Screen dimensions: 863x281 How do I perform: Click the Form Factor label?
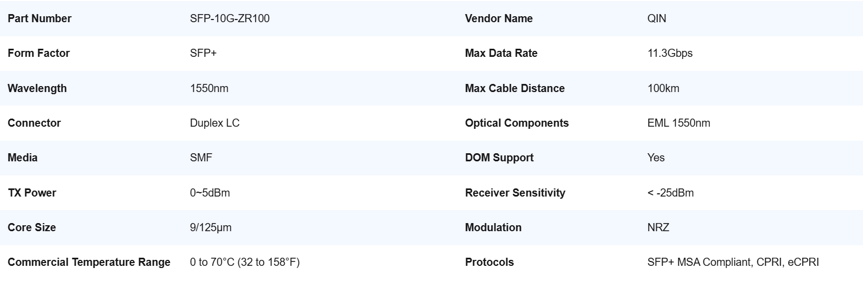[x=39, y=53]
